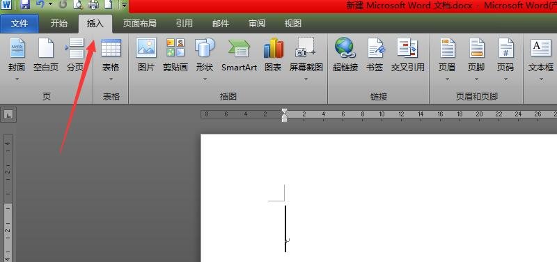Click the vertical ruler on the left edge
Image resolution: width=557 pixels, height=262 pixels.
tap(8, 198)
